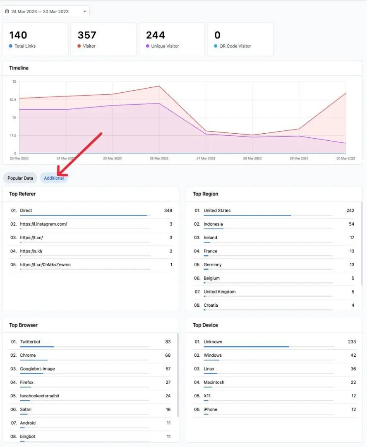Viewport: 367px width, 447px height.
Task: Click the teal QR Code Visitor dot
Action: (216, 46)
